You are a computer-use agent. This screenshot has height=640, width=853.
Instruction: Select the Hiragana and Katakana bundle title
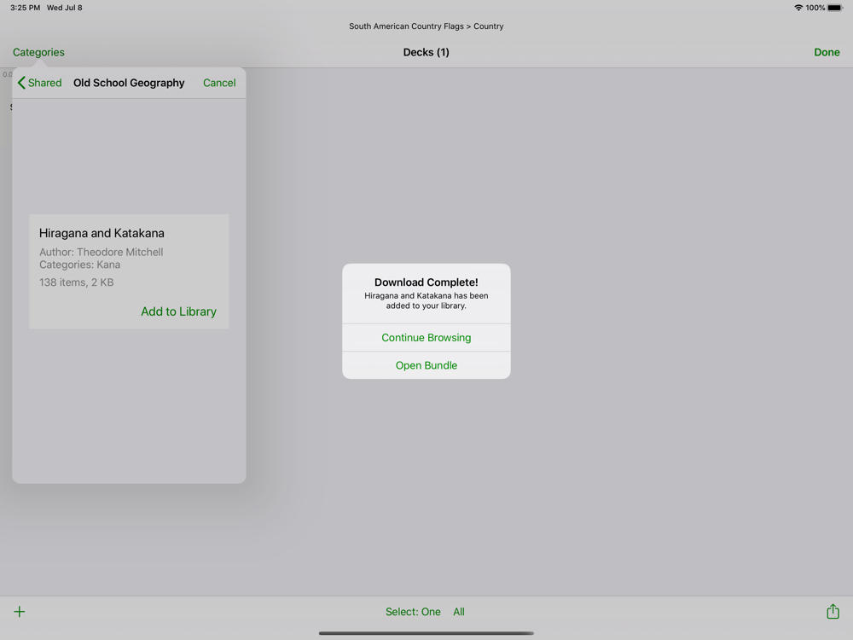point(102,233)
